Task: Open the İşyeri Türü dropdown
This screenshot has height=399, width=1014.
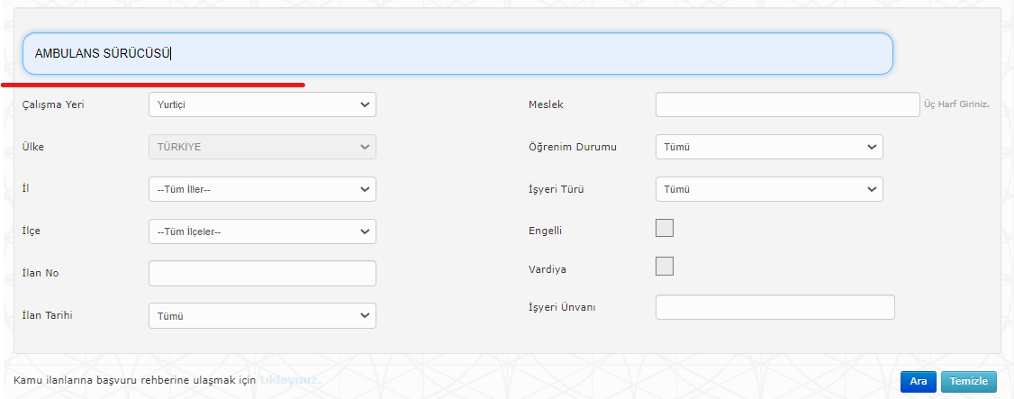Action: (769, 189)
